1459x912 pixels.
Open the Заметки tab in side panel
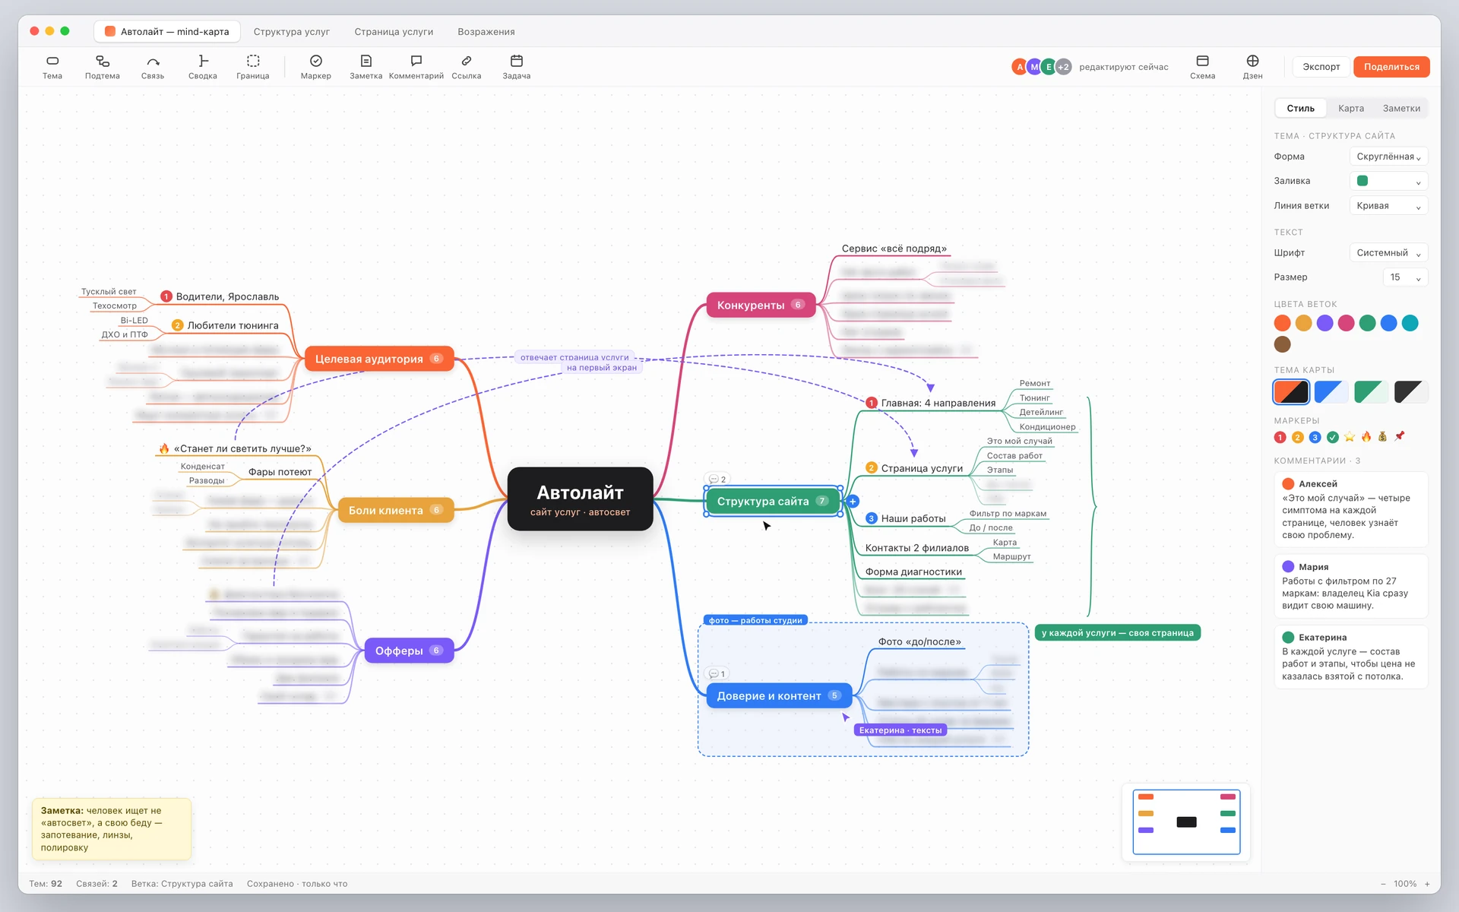click(x=1401, y=109)
